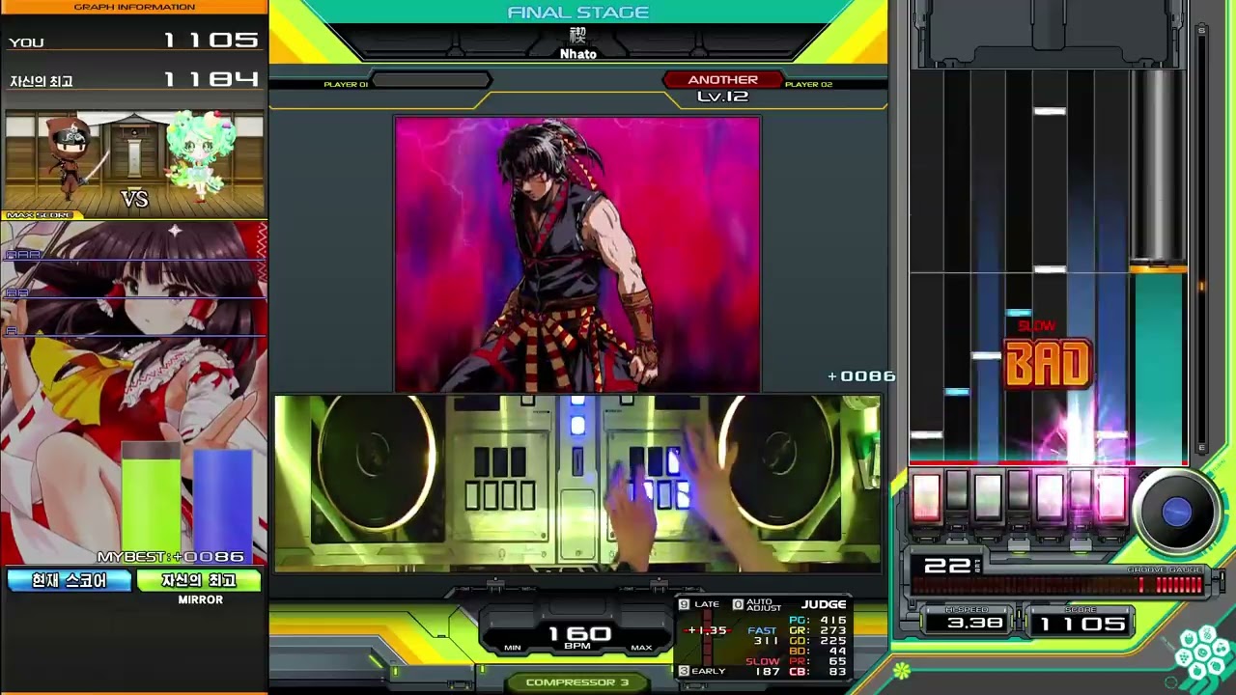Click the 자신의 최고 1184 row
This screenshot has width=1236, height=695.
(134, 80)
